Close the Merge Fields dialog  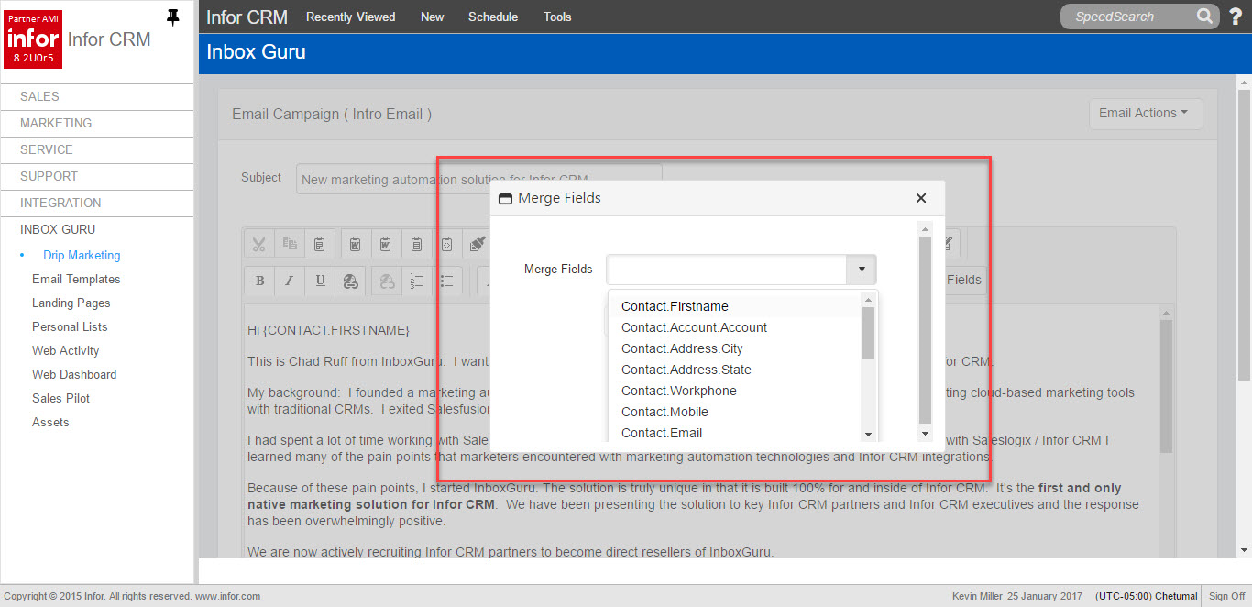[921, 198]
